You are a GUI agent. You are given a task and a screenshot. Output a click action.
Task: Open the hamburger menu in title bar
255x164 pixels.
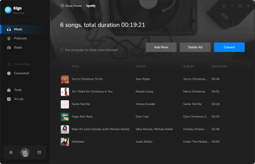[x=224, y=6]
